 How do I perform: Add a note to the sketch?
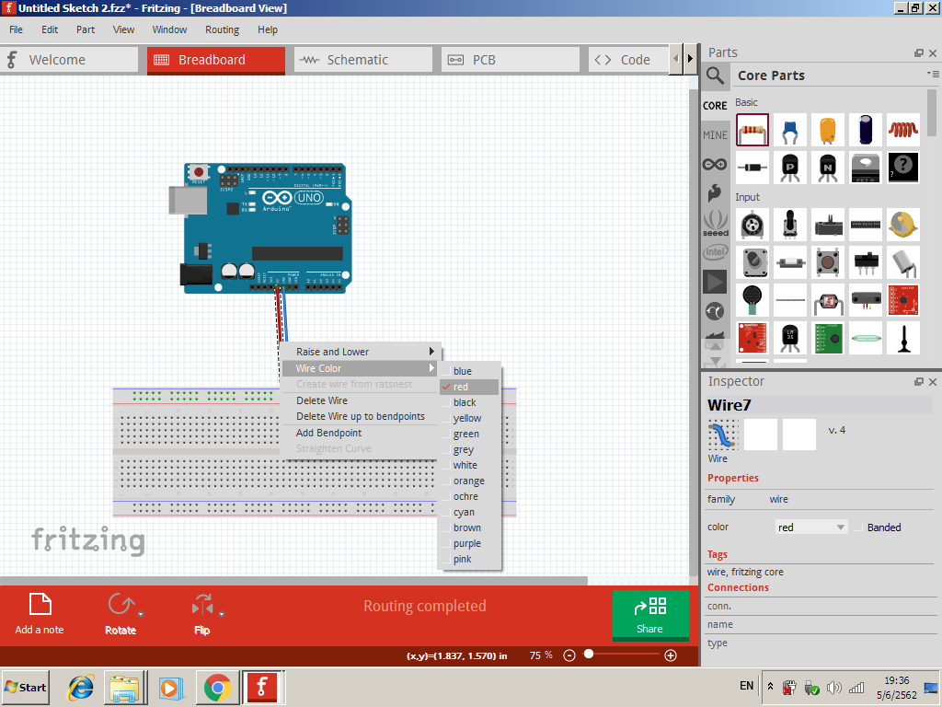[40, 613]
